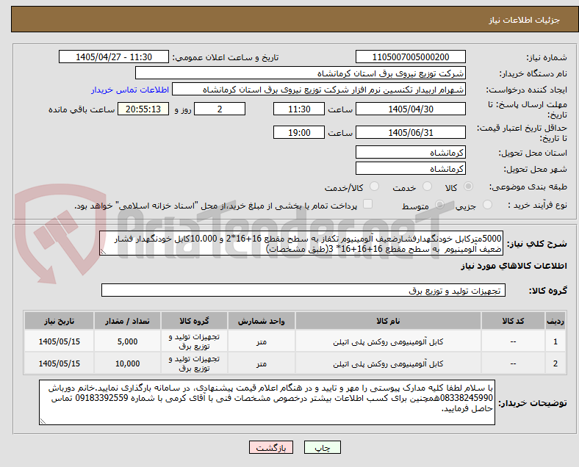Click the request creator field شهرام اربیدار
Viewport: 579px width, 467px height.
(319, 90)
